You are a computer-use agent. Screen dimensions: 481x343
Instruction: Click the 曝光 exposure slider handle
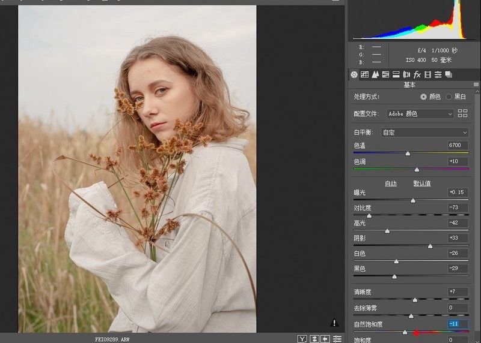coord(413,200)
